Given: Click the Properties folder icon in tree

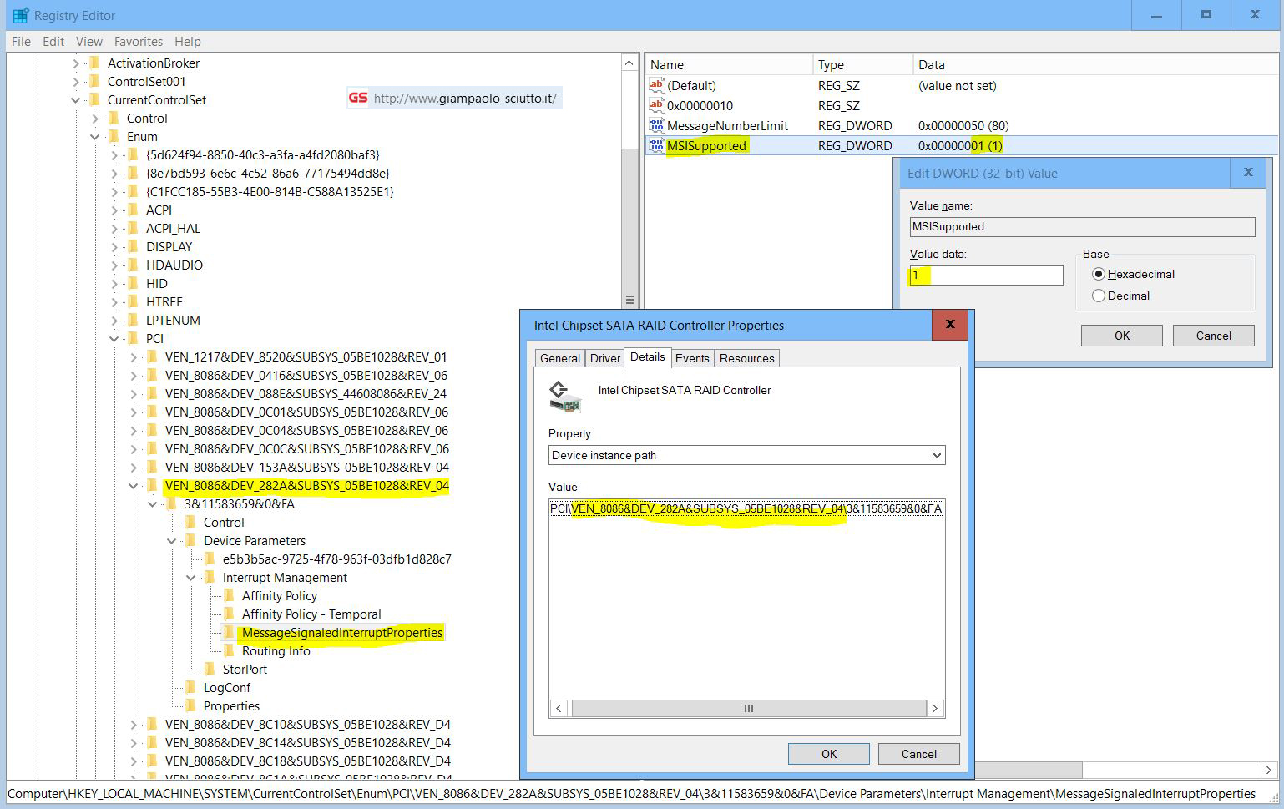Looking at the screenshot, I should (x=190, y=705).
